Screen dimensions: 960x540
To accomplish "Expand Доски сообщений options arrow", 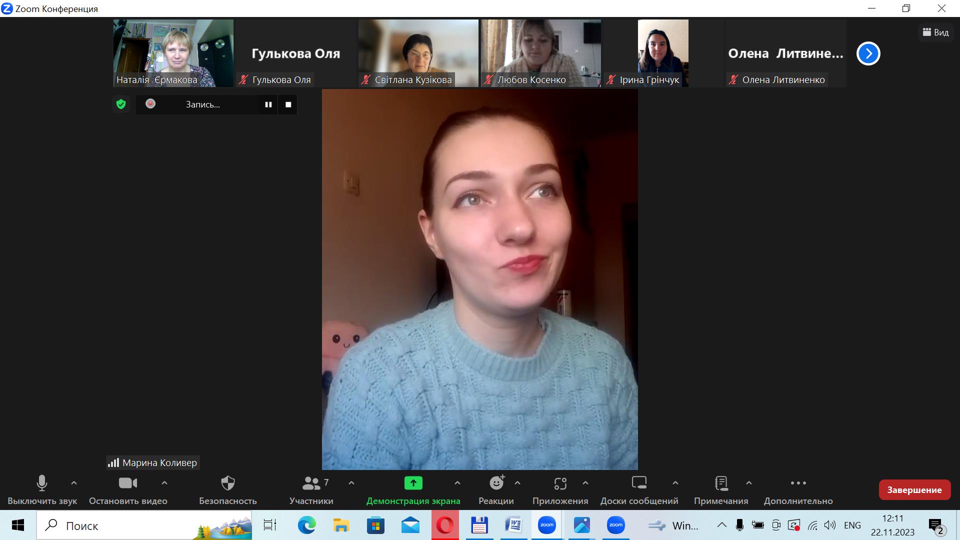I will pyautogui.click(x=675, y=483).
